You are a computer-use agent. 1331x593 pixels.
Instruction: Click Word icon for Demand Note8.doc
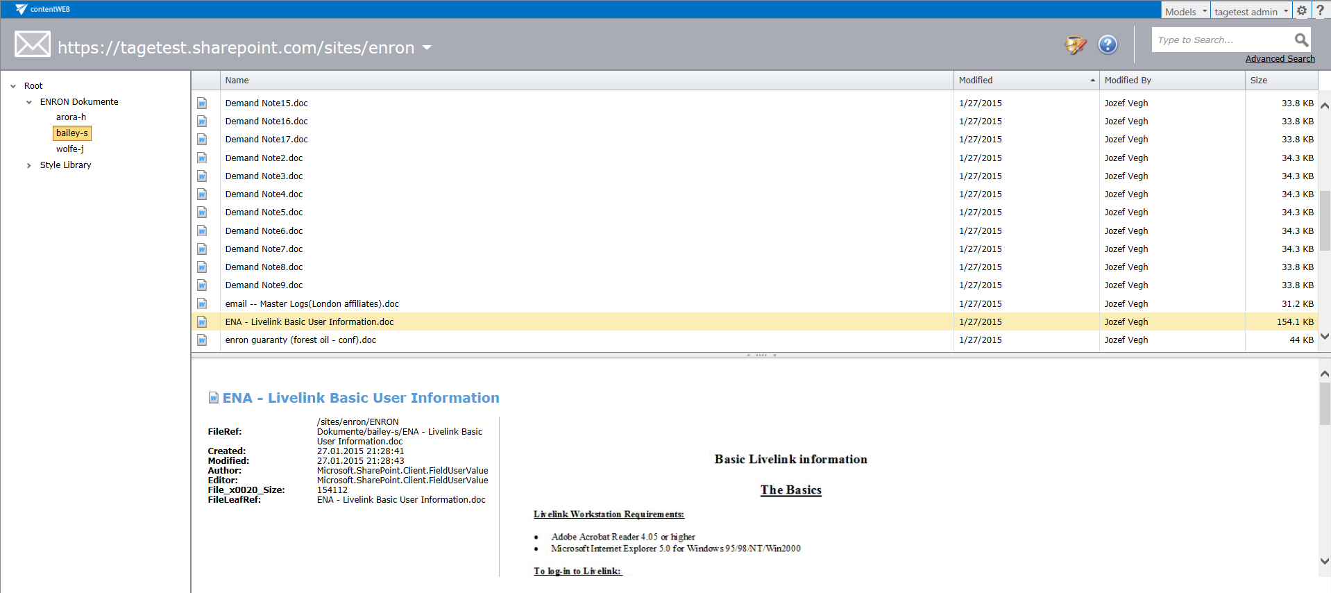point(202,267)
